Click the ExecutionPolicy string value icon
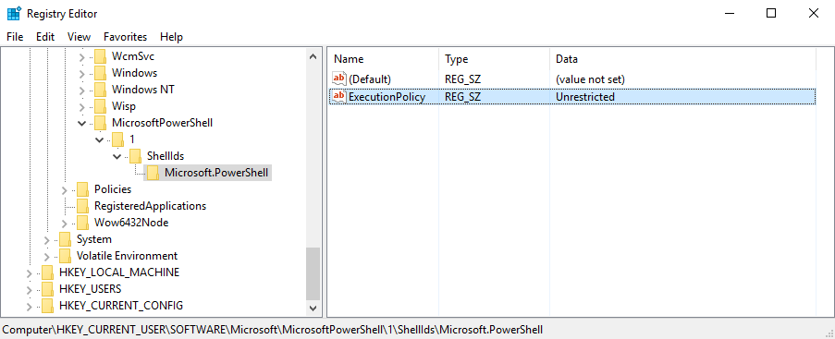 click(x=339, y=96)
